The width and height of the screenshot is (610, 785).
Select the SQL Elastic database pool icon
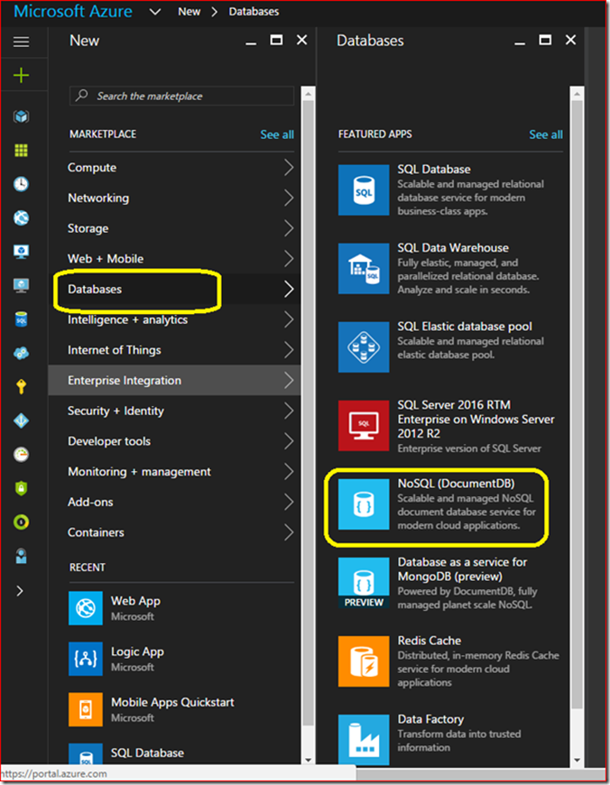(364, 347)
